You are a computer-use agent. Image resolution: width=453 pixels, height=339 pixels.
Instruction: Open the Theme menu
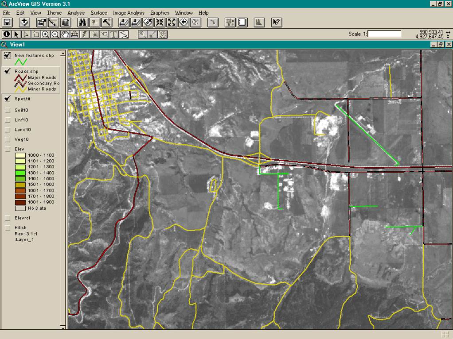(x=54, y=13)
